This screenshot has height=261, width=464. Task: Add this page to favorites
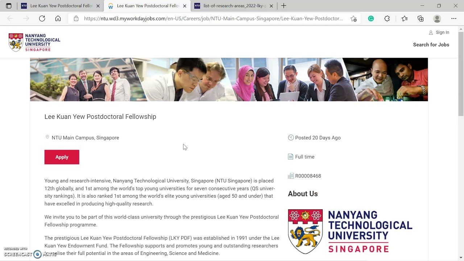pos(353,18)
